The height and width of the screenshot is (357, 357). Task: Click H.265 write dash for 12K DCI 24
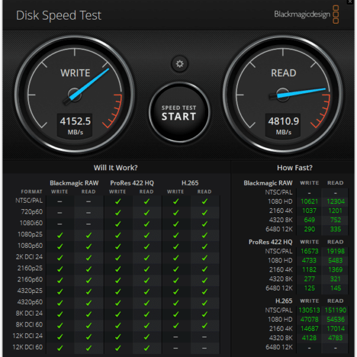pos(176,337)
